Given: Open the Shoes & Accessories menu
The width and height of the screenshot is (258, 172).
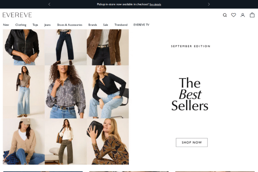Looking at the screenshot, I should pyautogui.click(x=70, y=25).
